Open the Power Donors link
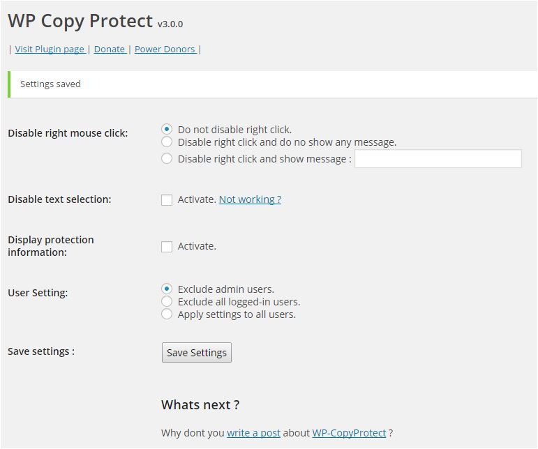This screenshot has width=538, height=449. (x=165, y=50)
